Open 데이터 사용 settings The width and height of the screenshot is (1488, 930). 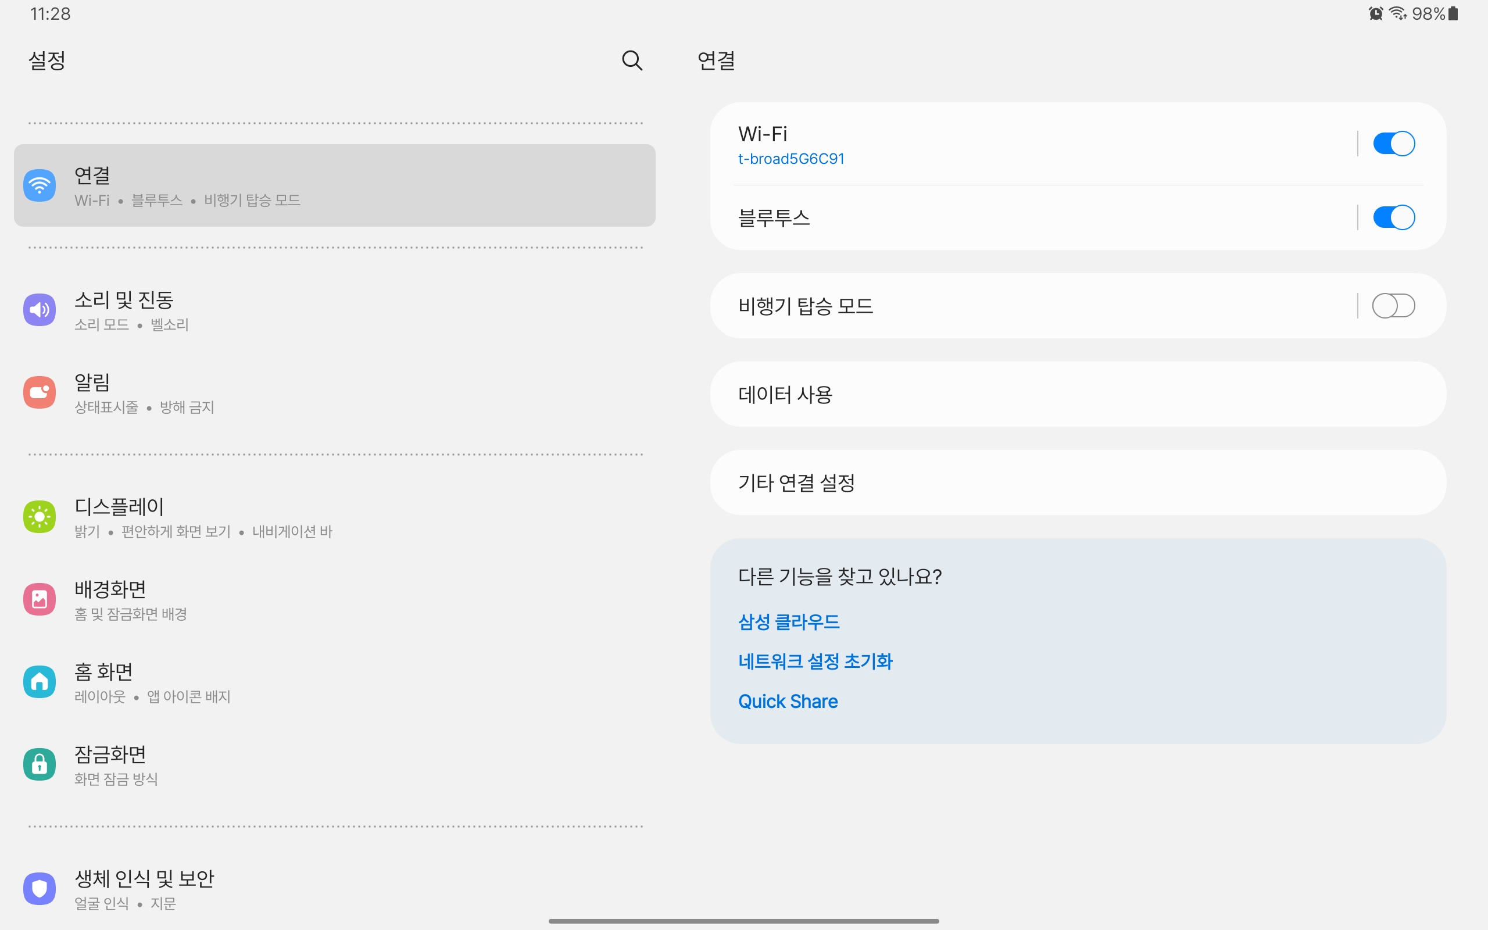pyautogui.click(x=785, y=394)
